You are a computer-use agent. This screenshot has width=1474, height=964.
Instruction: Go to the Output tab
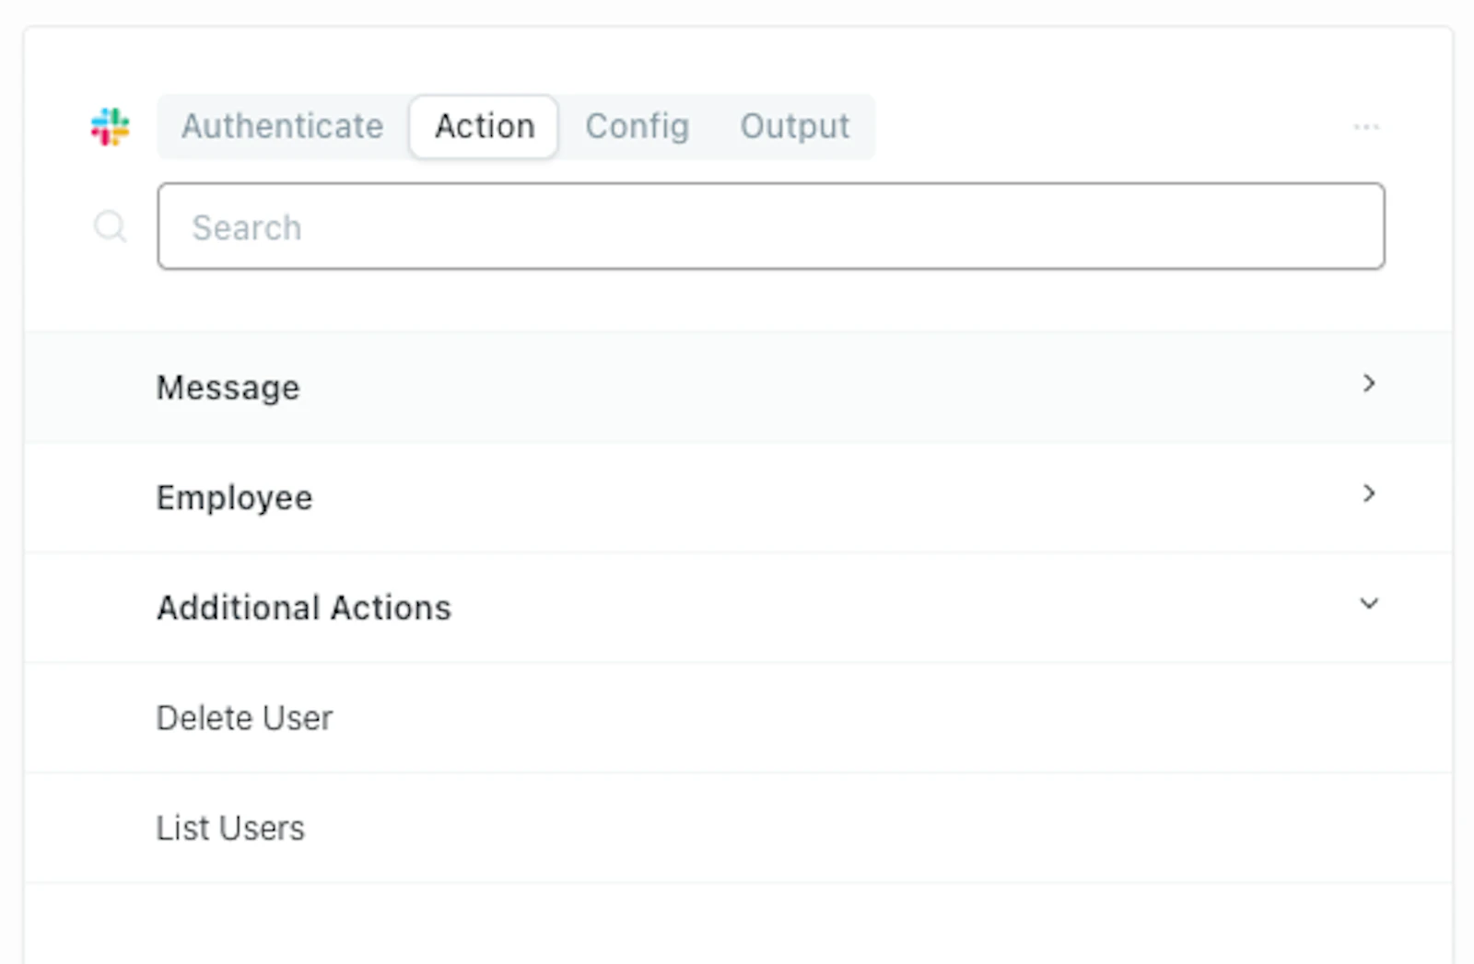tap(794, 126)
